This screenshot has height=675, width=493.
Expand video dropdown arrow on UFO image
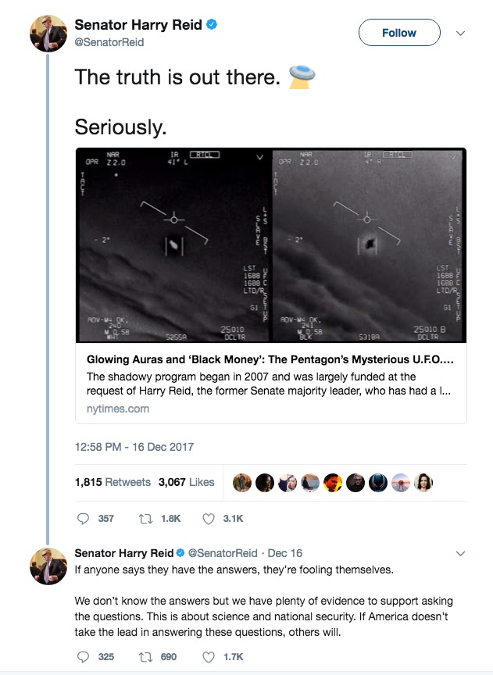pos(259,157)
